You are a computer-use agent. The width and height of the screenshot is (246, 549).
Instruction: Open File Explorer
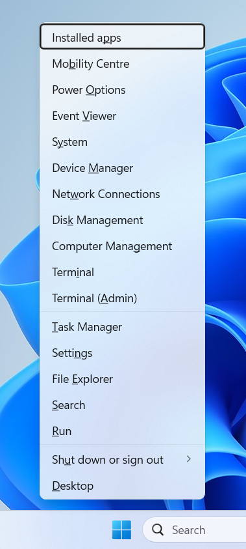coord(122,379)
